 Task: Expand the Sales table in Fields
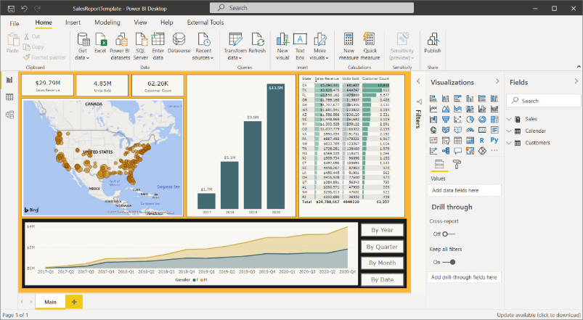[509, 119]
